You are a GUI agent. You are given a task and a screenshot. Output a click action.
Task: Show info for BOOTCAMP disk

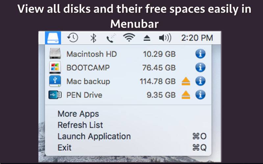click(200, 68)
